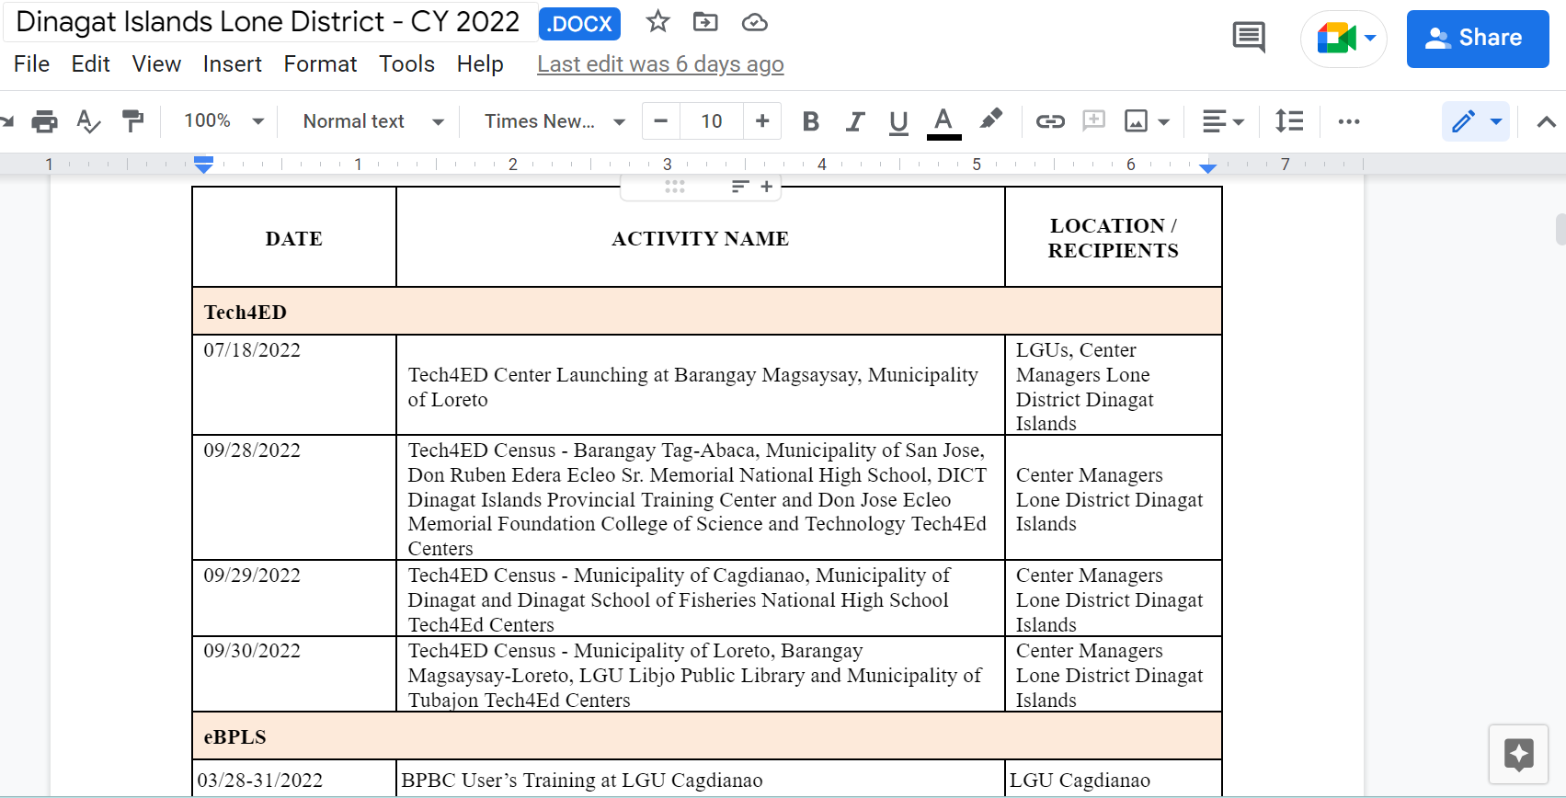Toggle italic formatting
This screenshot has height=798, width=1566.
[855, 121]
